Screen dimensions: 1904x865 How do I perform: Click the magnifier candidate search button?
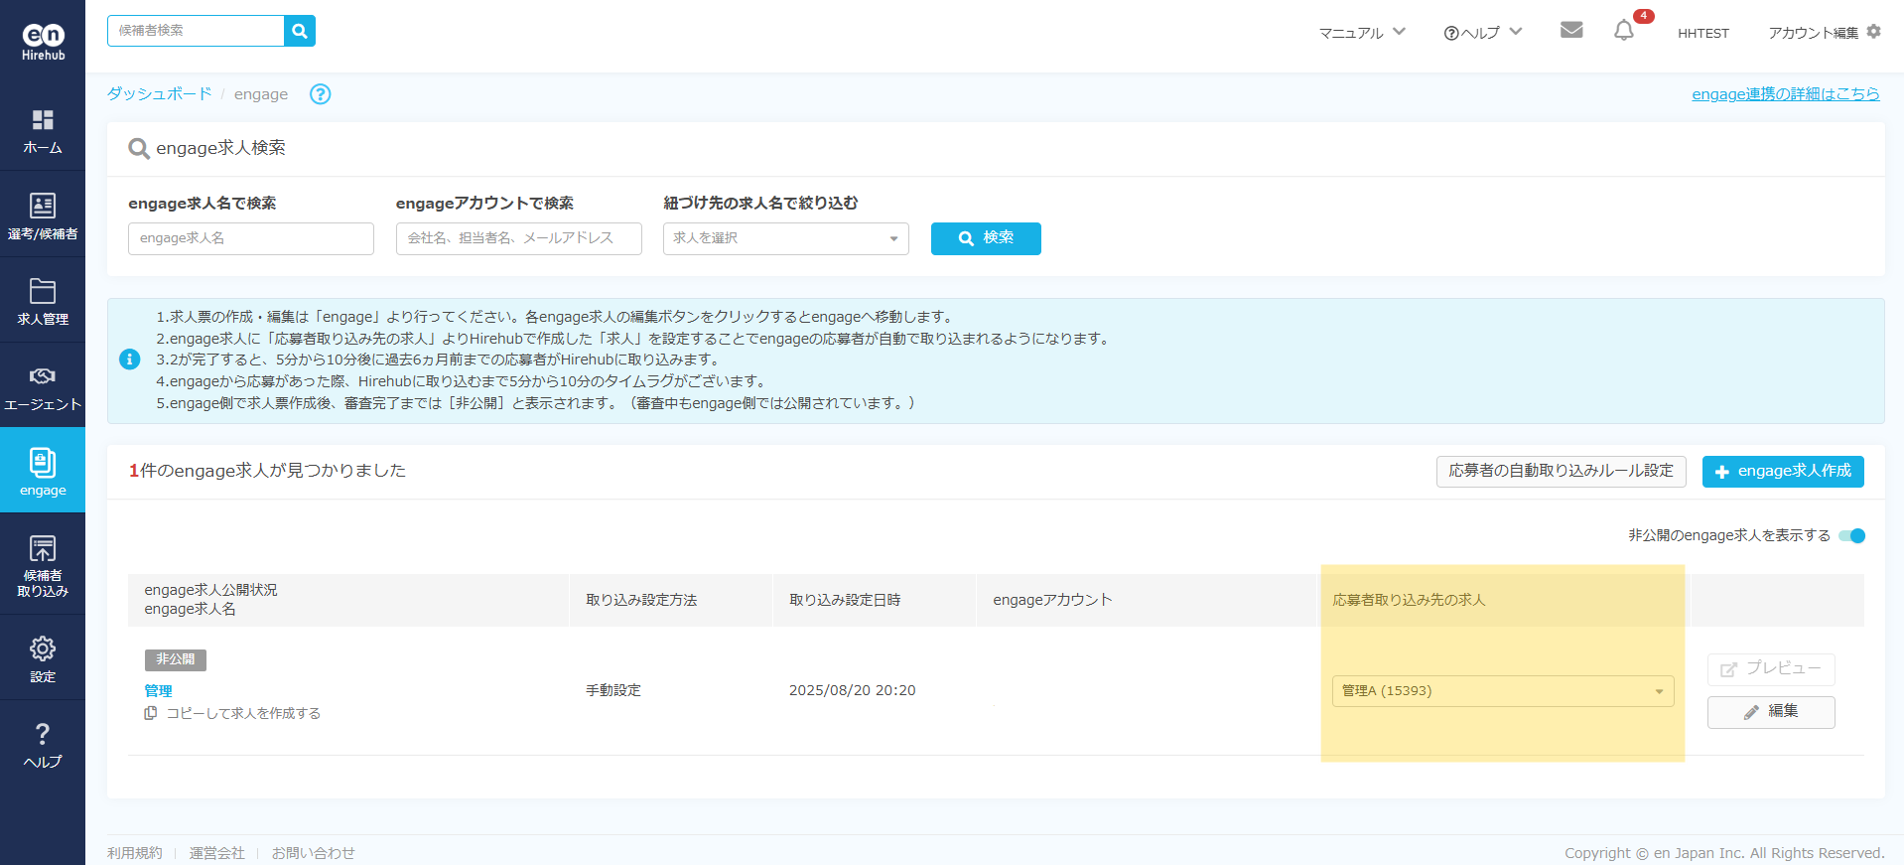[300, 31]
